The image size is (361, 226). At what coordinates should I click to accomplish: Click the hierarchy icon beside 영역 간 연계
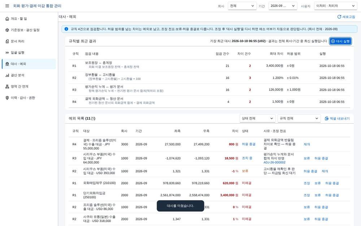(7, 86)
